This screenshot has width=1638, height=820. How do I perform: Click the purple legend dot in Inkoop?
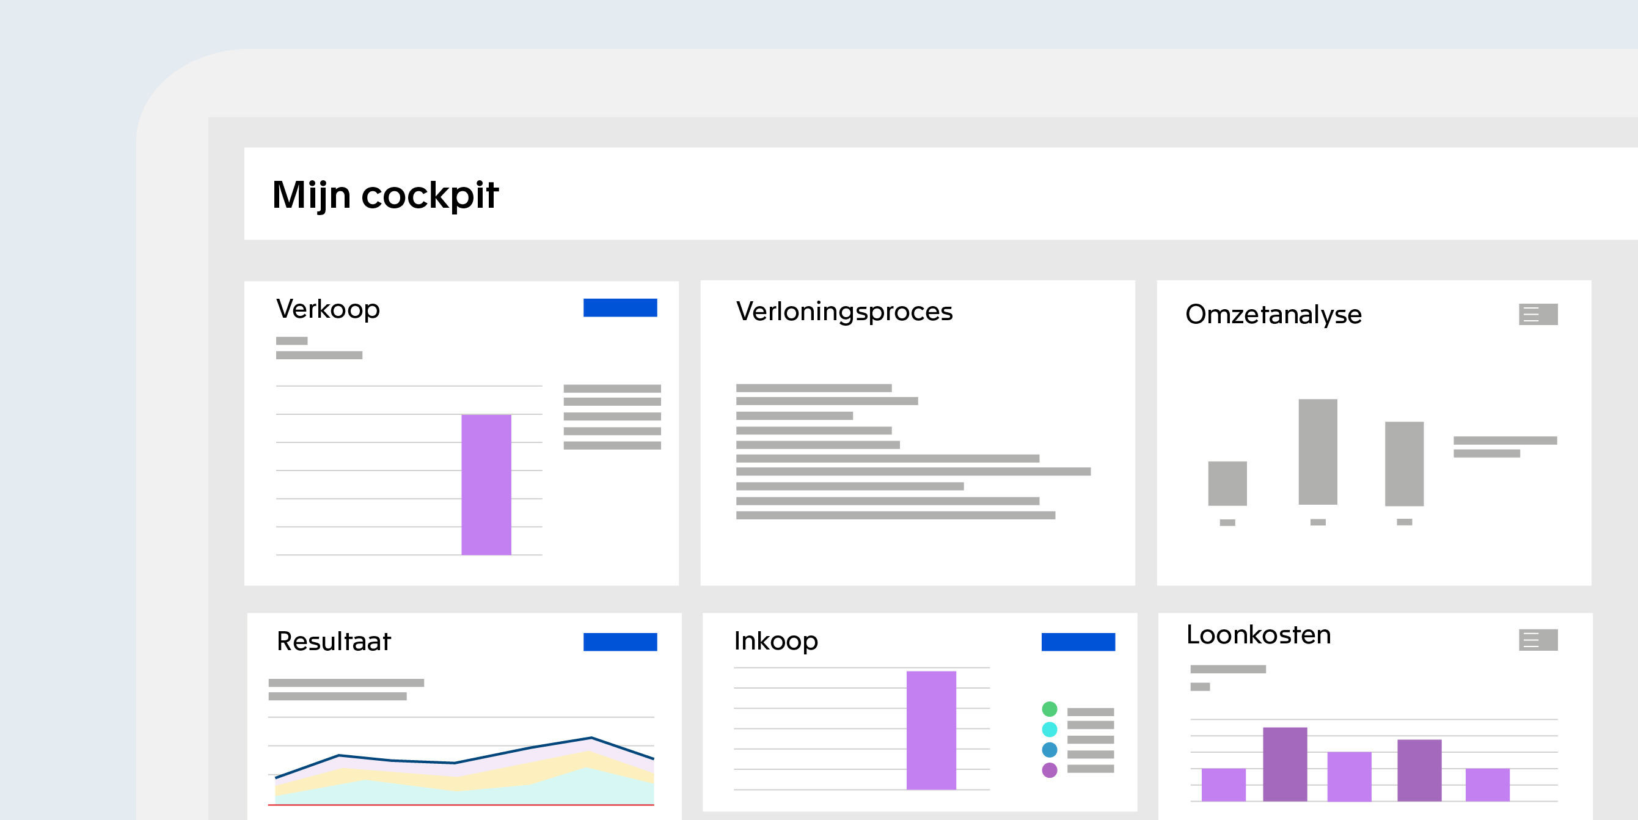point(1050,771)
